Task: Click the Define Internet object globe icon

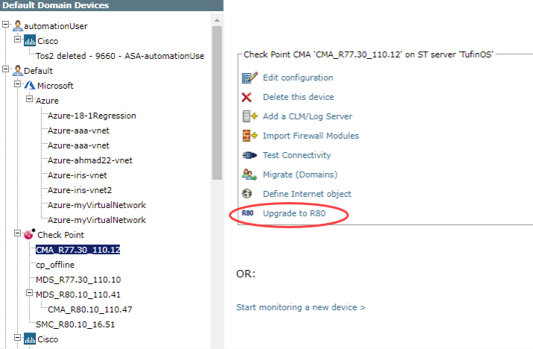Action: (x=247, y=194)
